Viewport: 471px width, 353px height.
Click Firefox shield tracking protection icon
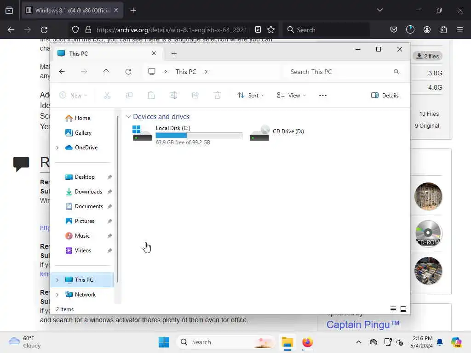[x=75, y=30]
